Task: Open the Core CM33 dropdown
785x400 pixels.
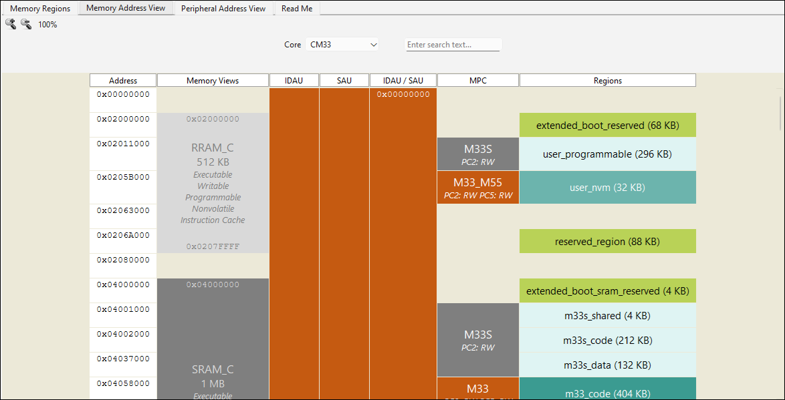Action: (342, 45)
